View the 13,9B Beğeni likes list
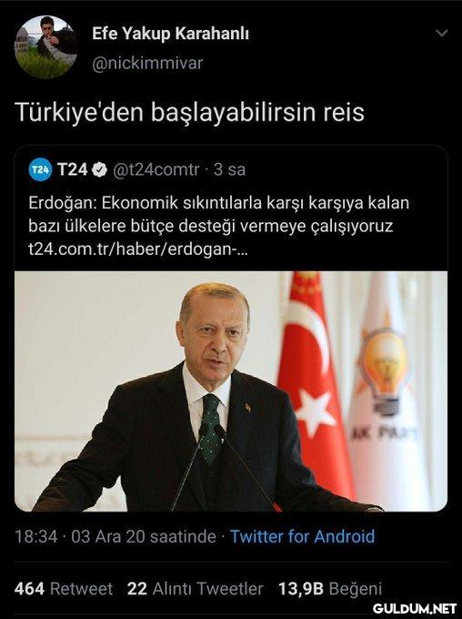This screenshot has width=462, height=619. (x=330, y=589)
